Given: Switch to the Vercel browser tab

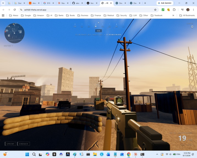Looking at the screenshot, I should coord(92,3).
